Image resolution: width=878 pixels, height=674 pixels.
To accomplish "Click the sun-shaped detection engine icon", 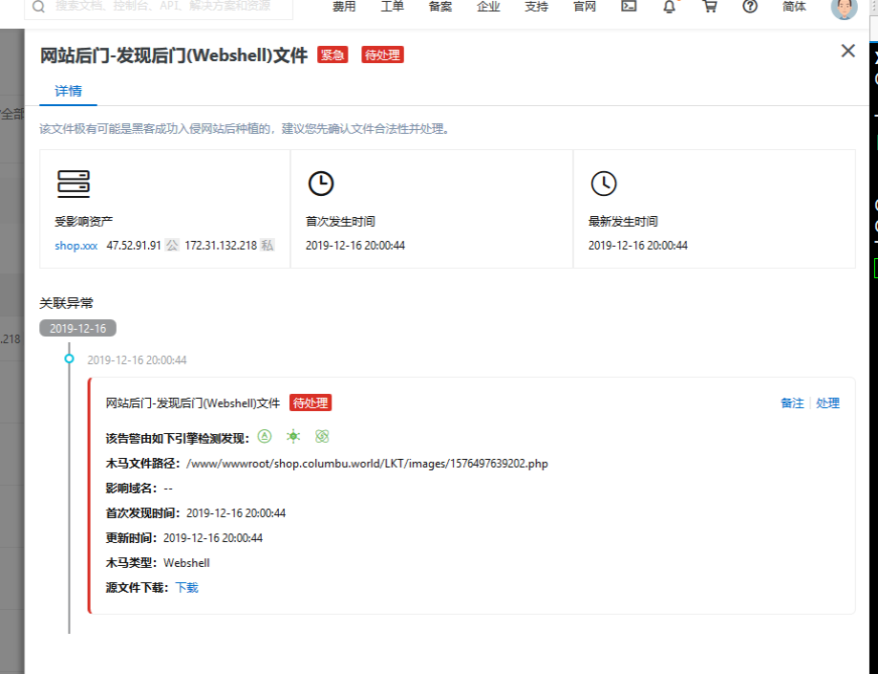I will pyautogui.click(x=293, y=437).
